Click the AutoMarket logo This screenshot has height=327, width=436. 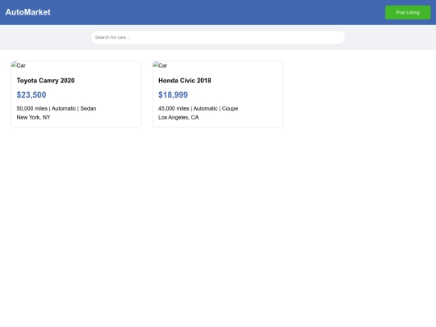click(x=27, y=12)
